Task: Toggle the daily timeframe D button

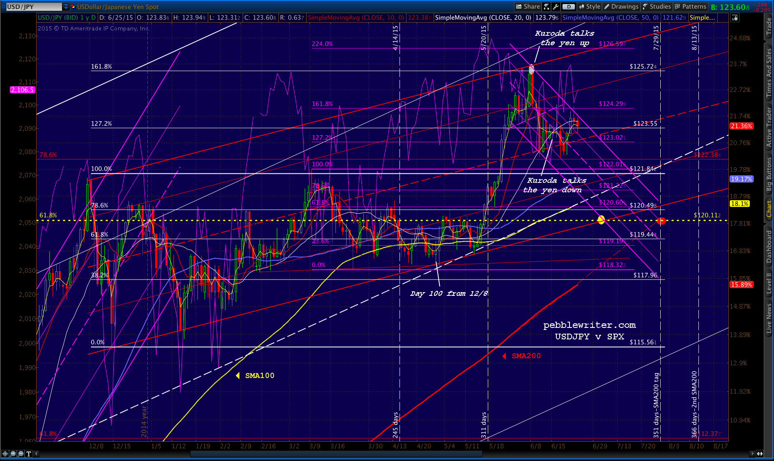Action: click(x=568, y=7)
